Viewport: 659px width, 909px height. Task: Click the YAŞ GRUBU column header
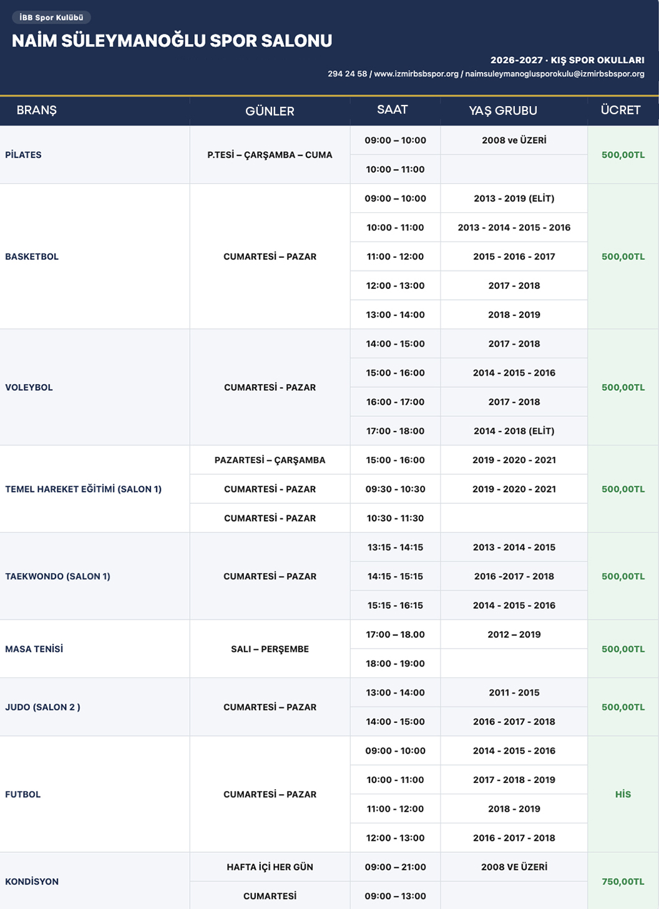[x=503, y=111]
